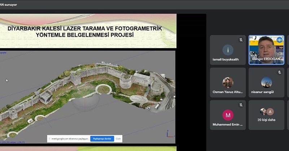Viewport: 289px width, 151px height.
Task: Select ismail buyuksalih participant tile
Action: (228, 50)
